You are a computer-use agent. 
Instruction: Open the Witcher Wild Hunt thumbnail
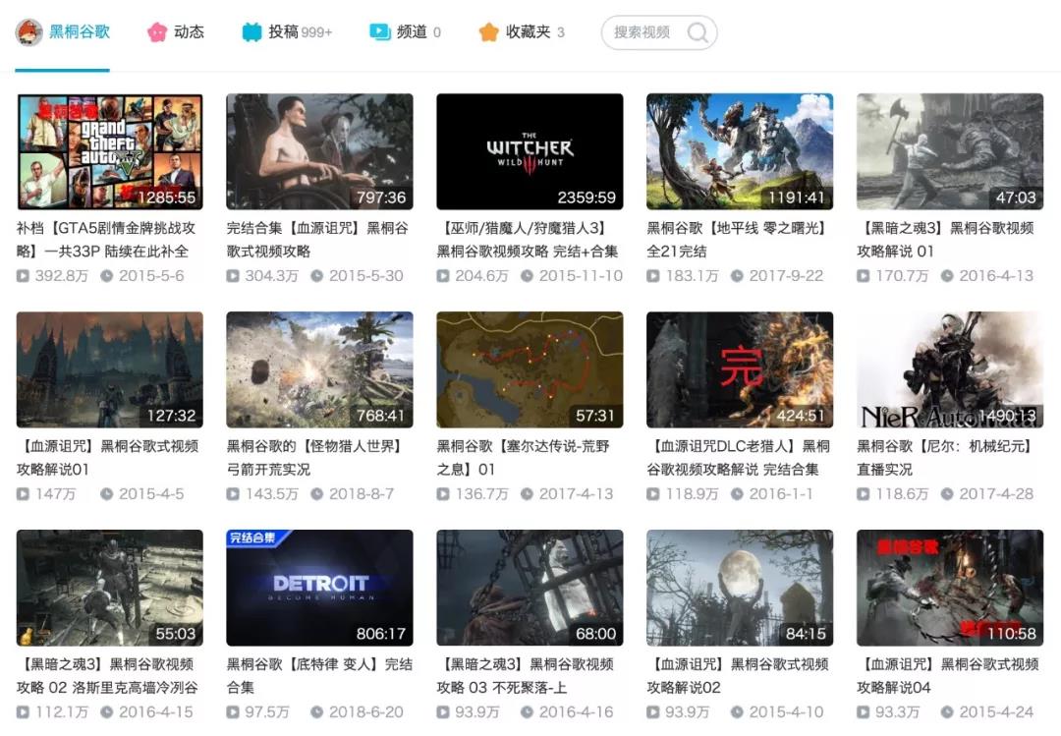(x=530, y=151)
